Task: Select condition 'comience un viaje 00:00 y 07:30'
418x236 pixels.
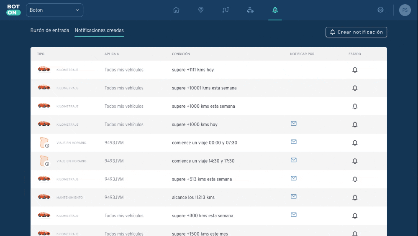Action: point(205,142)
